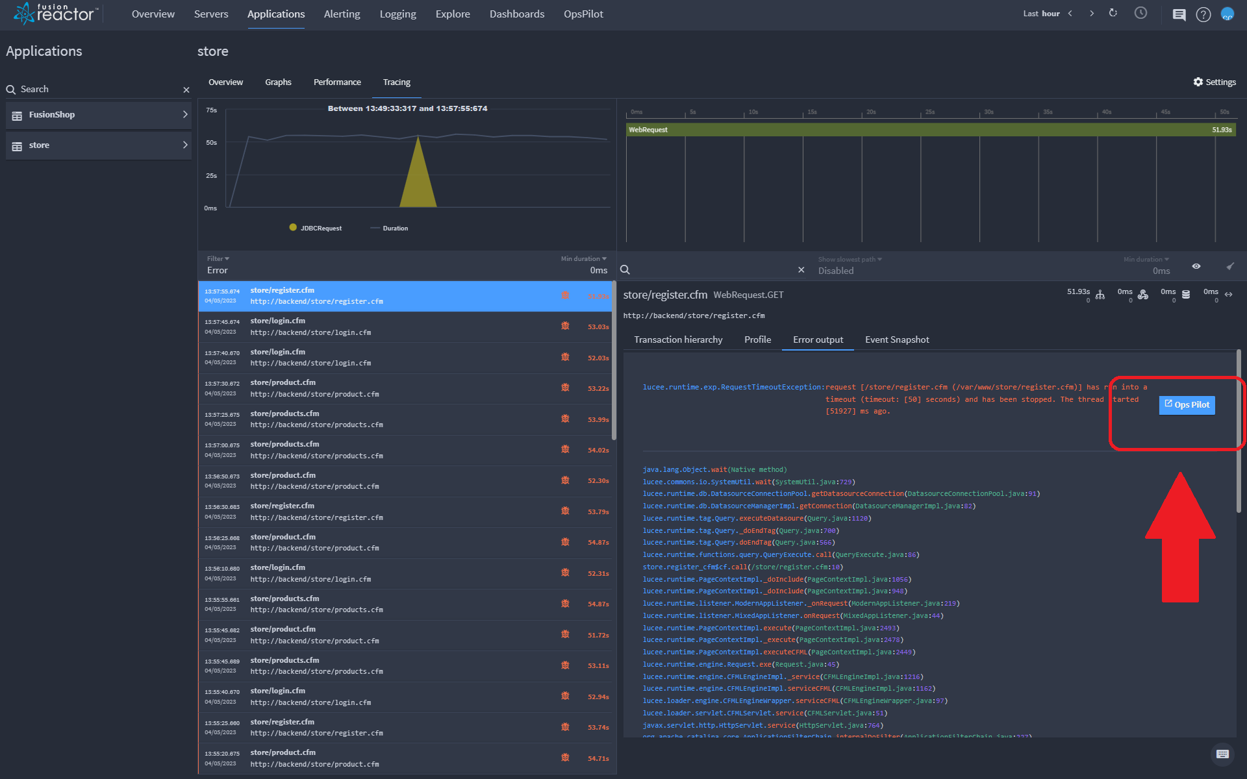The width and height of the screenshot is (1247, 779).
Task: Open the Logging top menu
Action: click(398, 14)
